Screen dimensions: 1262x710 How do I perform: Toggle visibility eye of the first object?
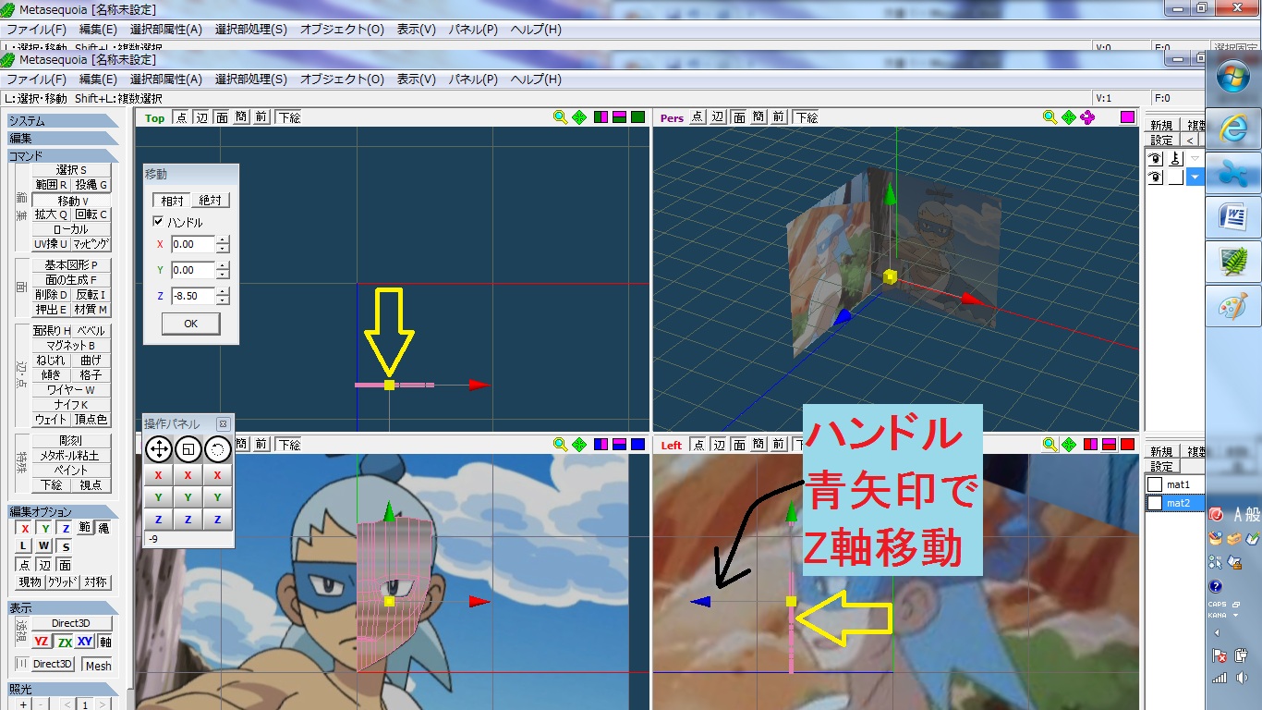1155,157
